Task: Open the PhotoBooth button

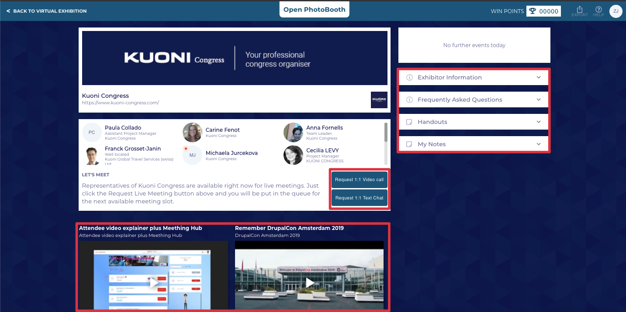Action: click(315, 10)
